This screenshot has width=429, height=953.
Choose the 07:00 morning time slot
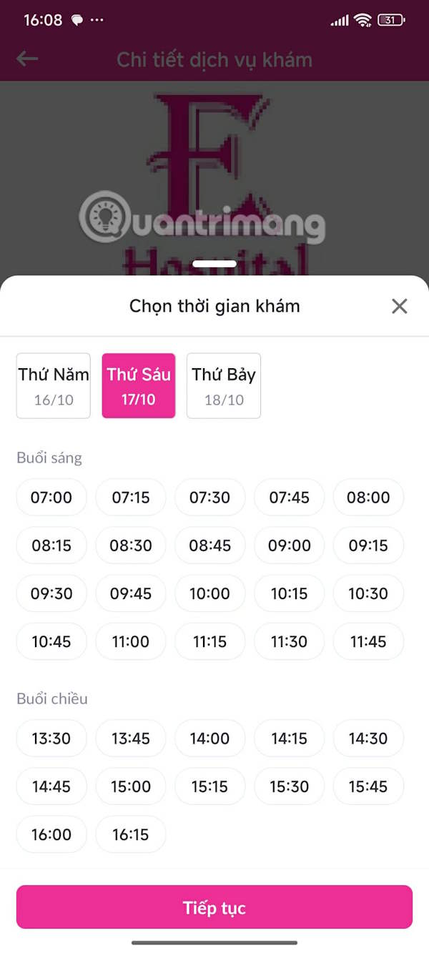(x=51, y=498)
